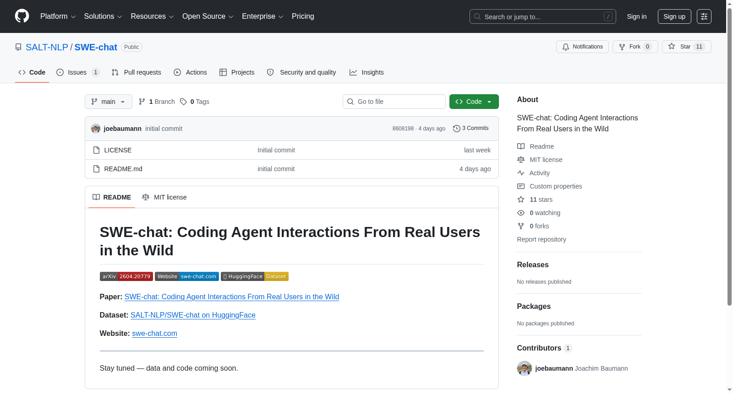Screen dimensions: 733x394
Task: Open SALT-NLP/SWE-chat on HuggingFace link
Action: pos(193,315)
